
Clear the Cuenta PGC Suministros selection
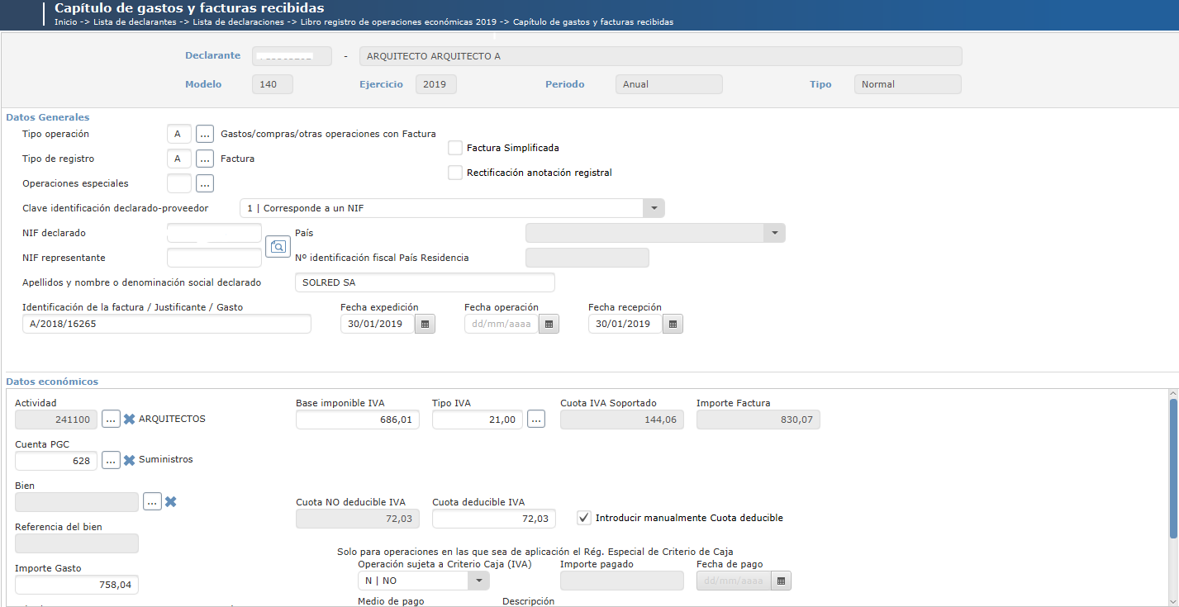click(x=129, y=460)
